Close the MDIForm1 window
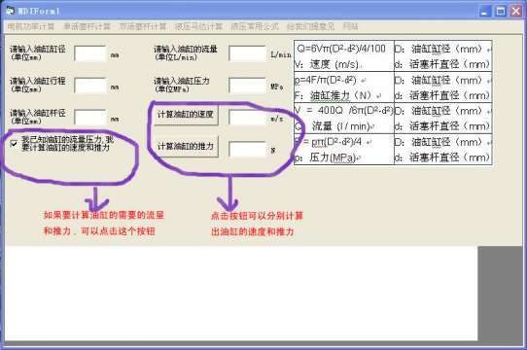Viewport: 527px width, 350px height. click(x=516, y=12)
